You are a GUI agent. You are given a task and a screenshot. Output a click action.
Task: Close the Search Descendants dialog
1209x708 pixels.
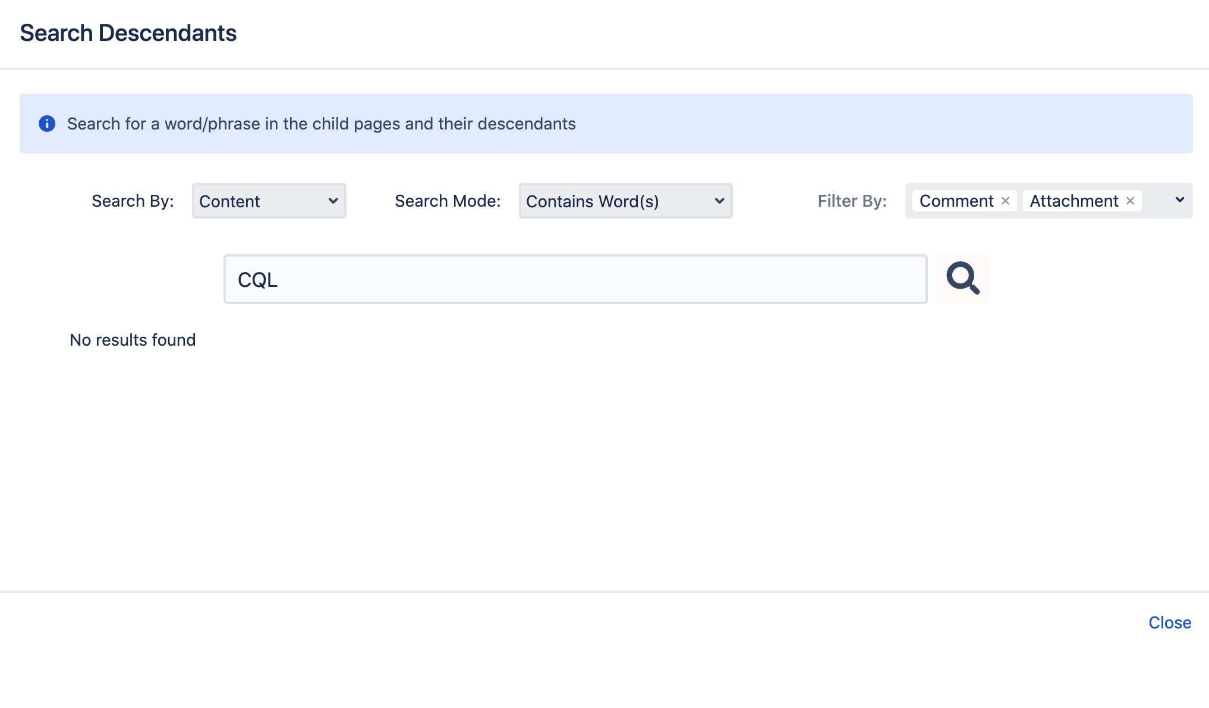point(1169,622)
